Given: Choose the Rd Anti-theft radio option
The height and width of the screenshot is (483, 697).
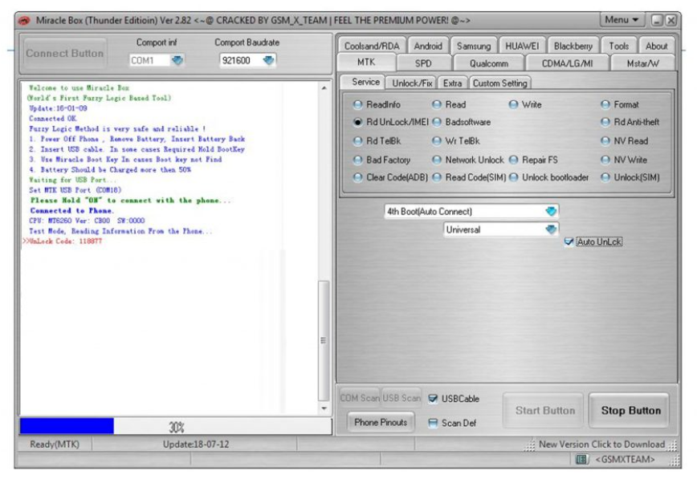Looking at the screenshot, I should pos(605,122).
